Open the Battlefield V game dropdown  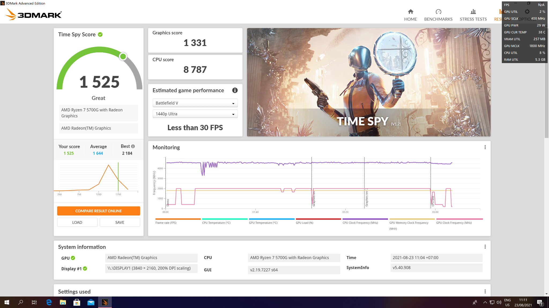point(195,103)
